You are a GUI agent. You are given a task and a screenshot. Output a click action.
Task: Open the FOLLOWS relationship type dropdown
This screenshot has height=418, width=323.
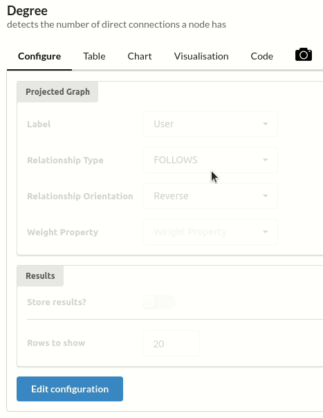click(210, 160)
